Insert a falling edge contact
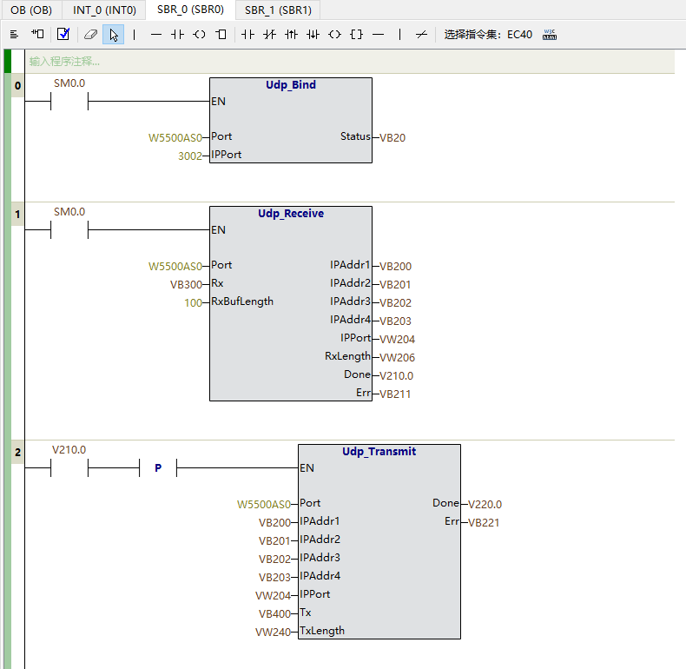Image resolution: width=686 pixels, height=669 pixels. coord(313,35)
